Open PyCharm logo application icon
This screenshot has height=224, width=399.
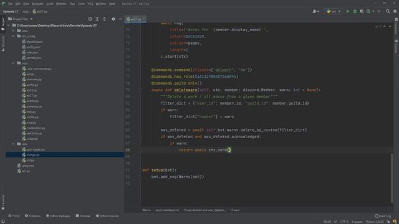(3, 4)
